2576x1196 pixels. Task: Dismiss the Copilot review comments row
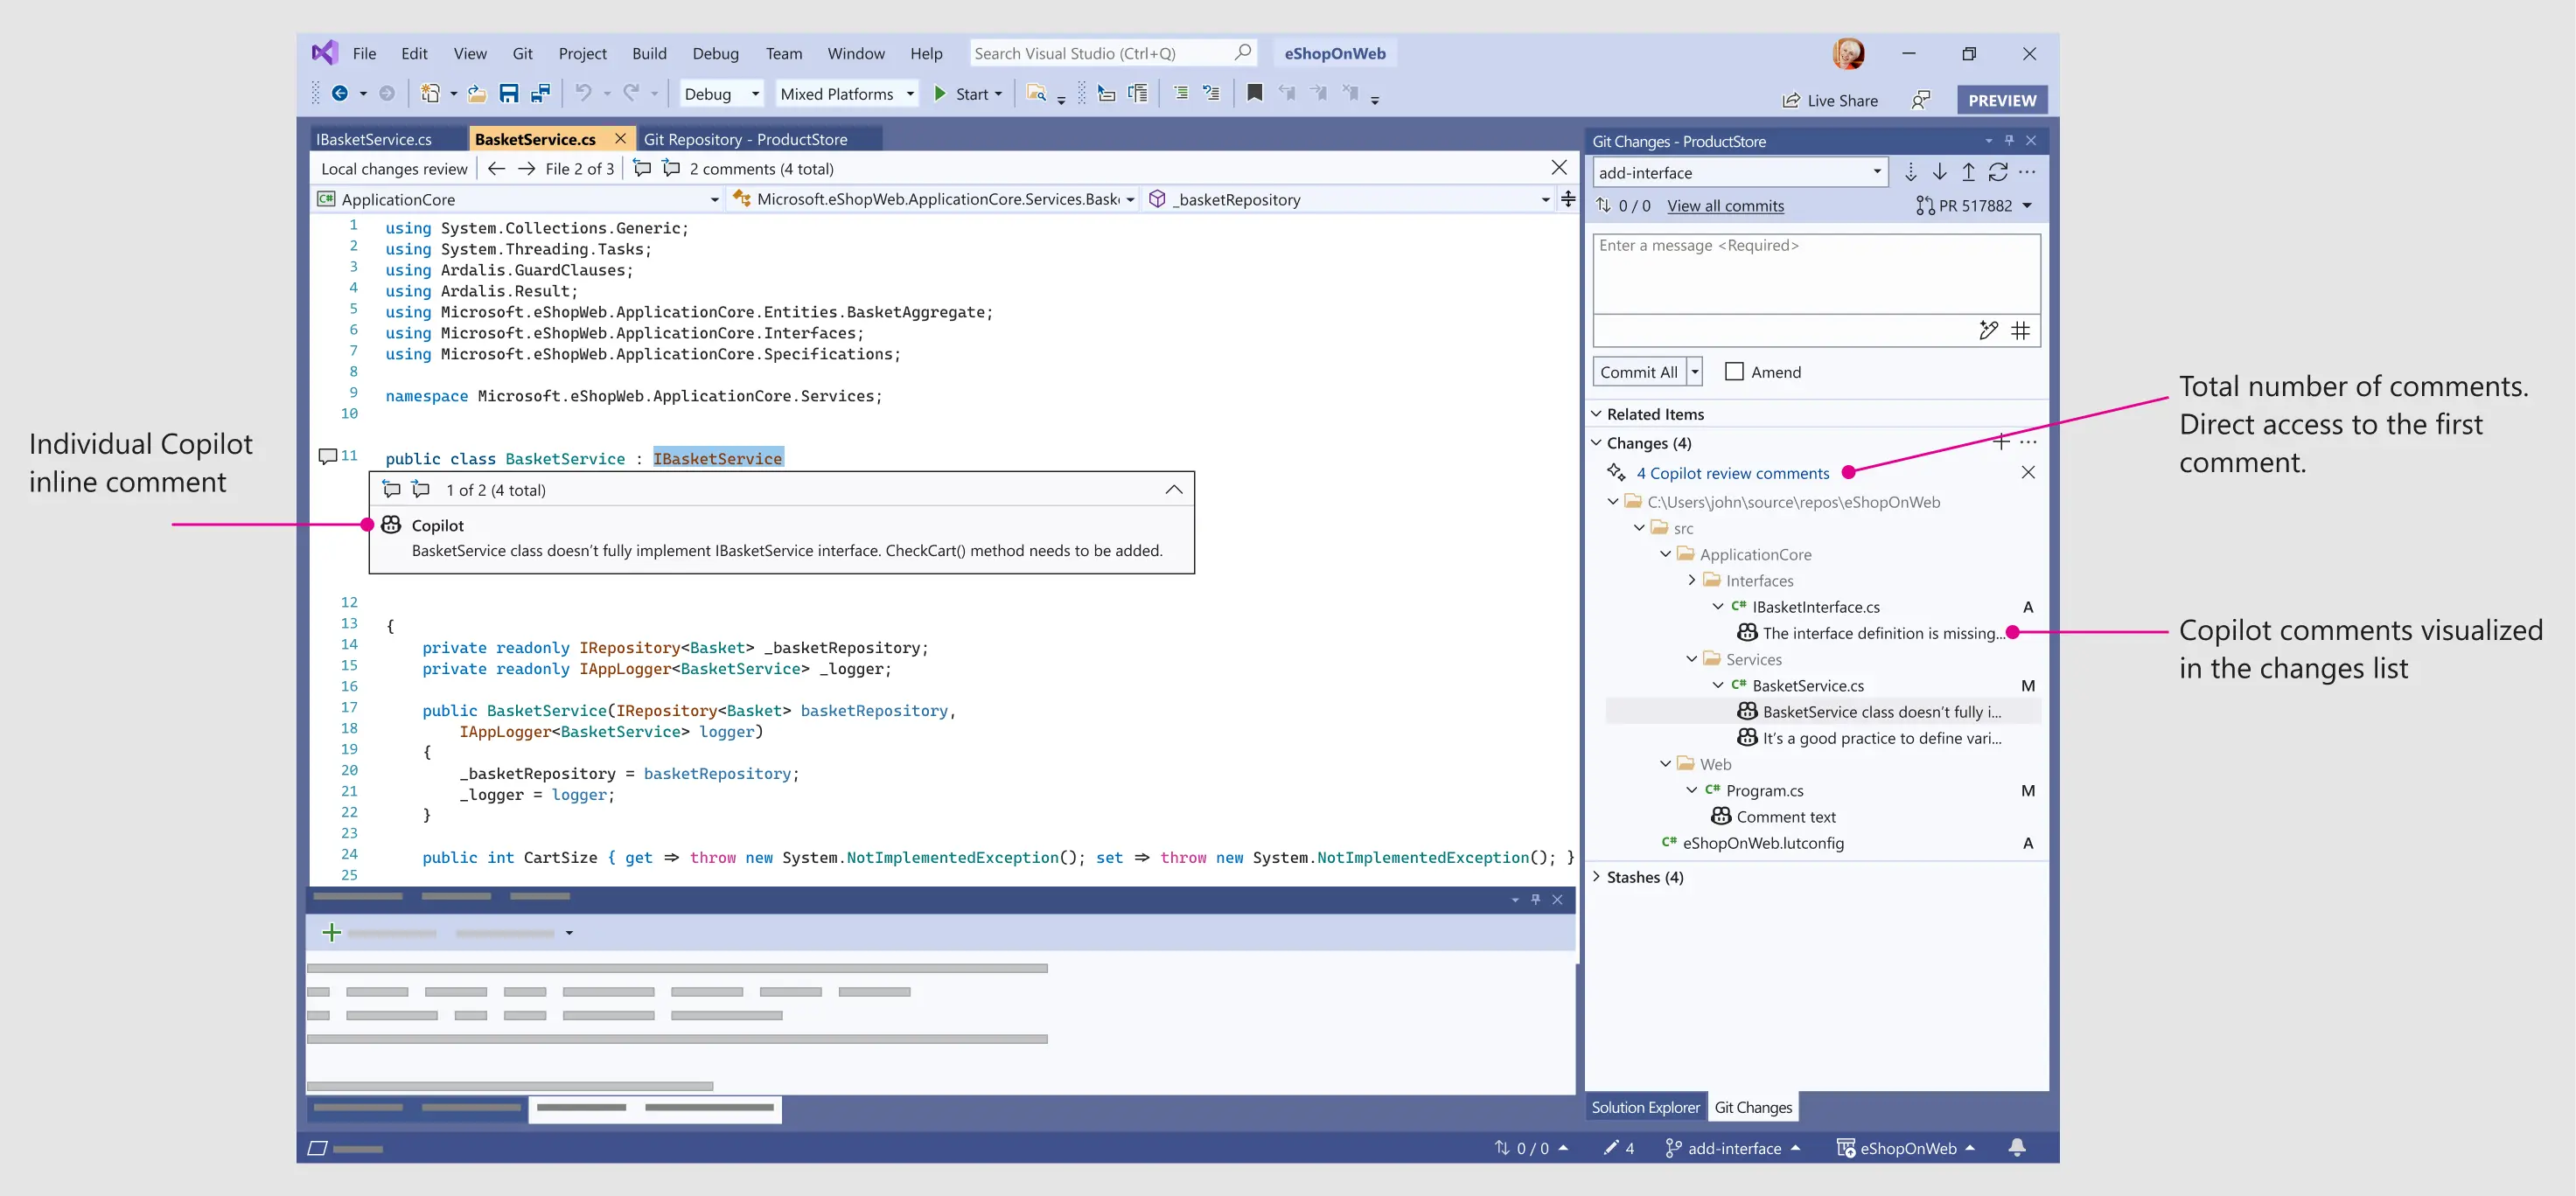tap(2027, 473)
